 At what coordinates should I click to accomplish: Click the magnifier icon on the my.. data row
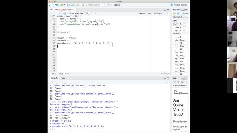[x=184, y=30]
